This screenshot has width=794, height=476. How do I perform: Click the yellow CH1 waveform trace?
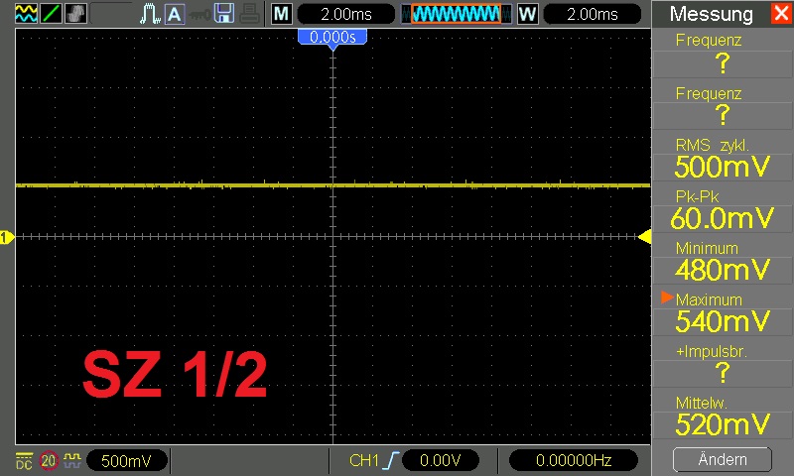(332, 185)
